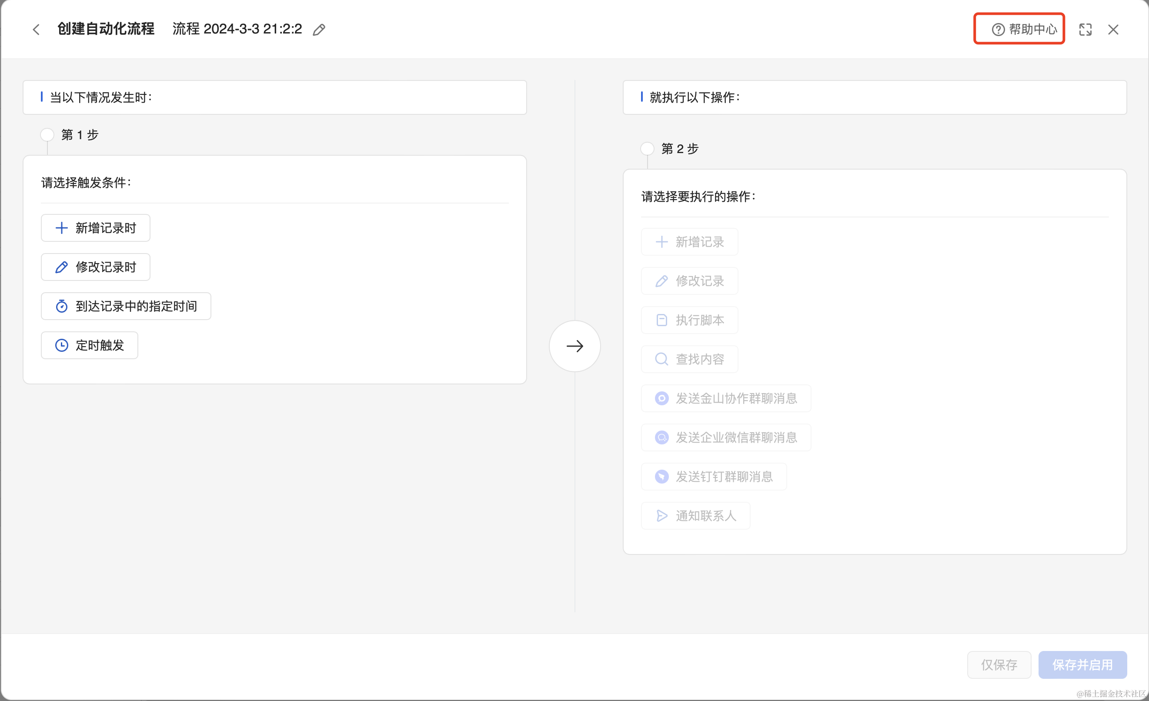
Task: Select 执行脚本 script action
Action: (x=689, y=320)
